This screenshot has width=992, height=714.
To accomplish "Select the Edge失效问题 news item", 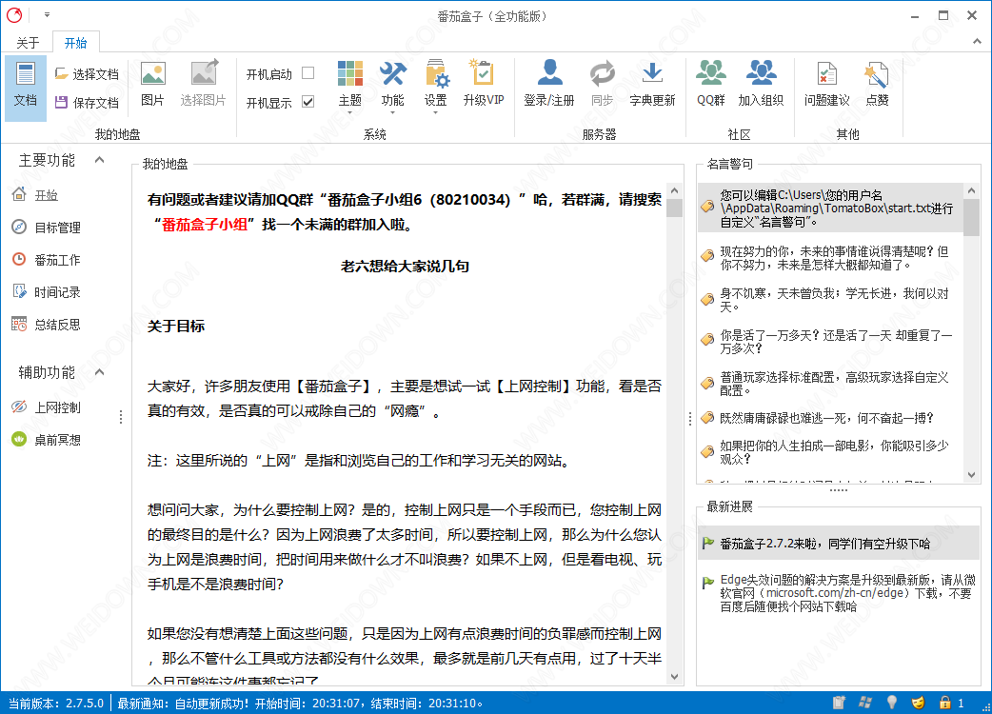I will pos(839,593).
